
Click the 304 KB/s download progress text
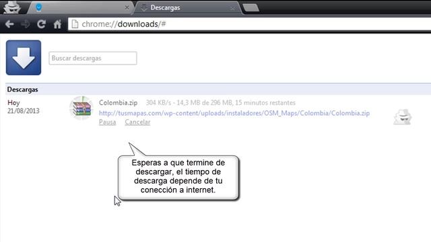coord(220,103)
